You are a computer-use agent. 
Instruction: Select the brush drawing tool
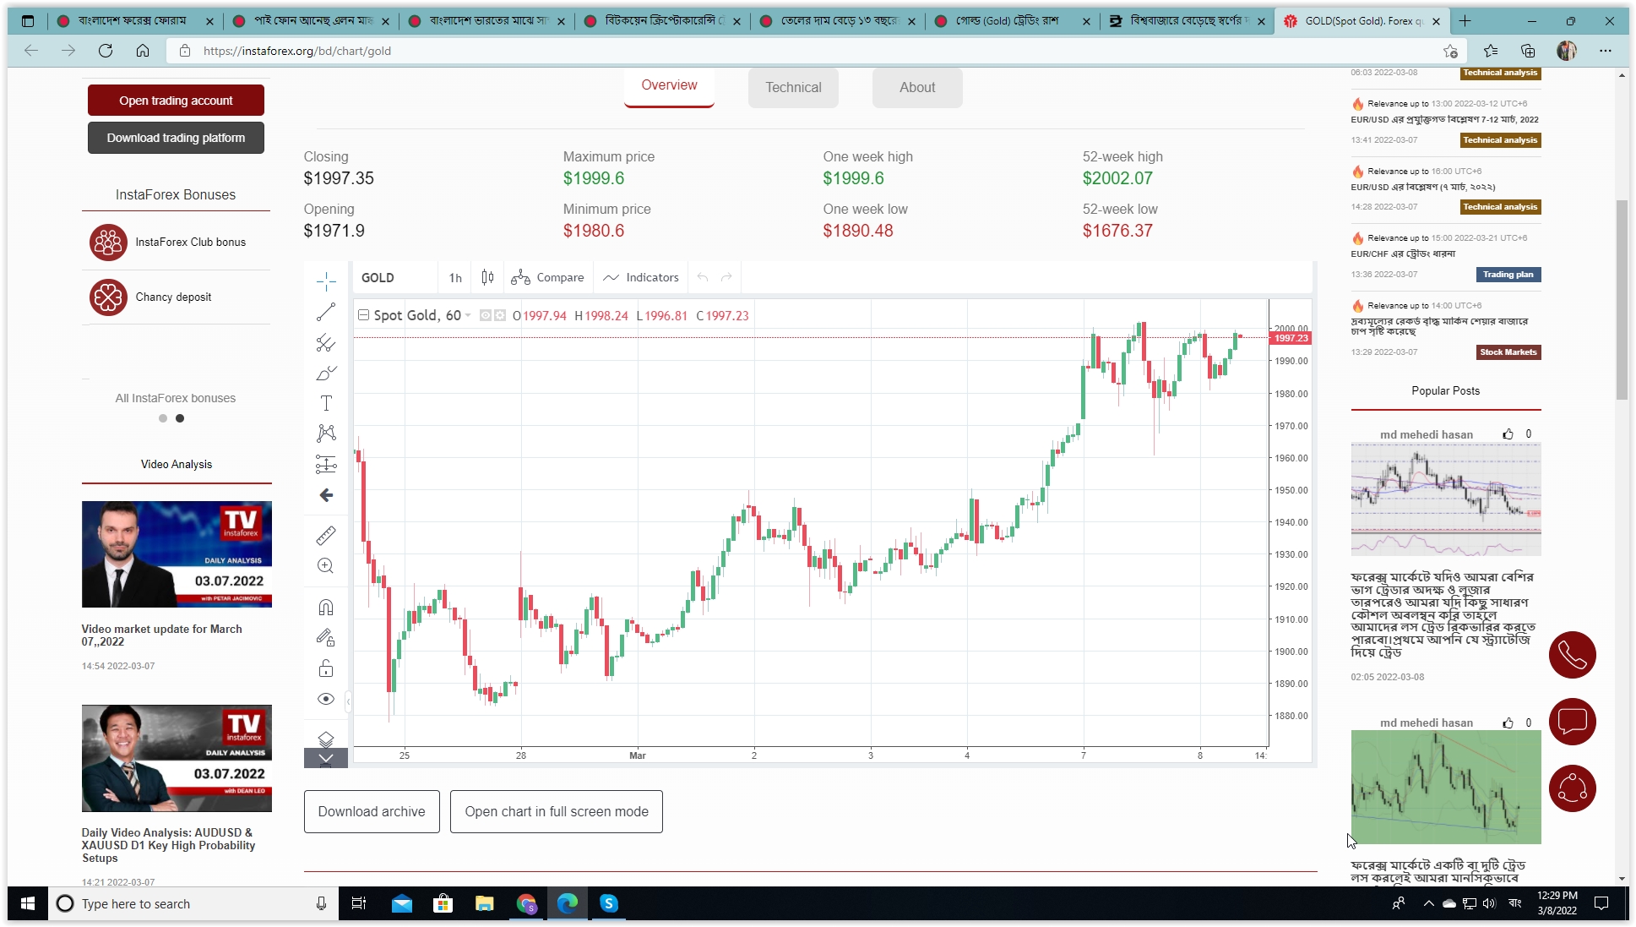coord(326,373)
